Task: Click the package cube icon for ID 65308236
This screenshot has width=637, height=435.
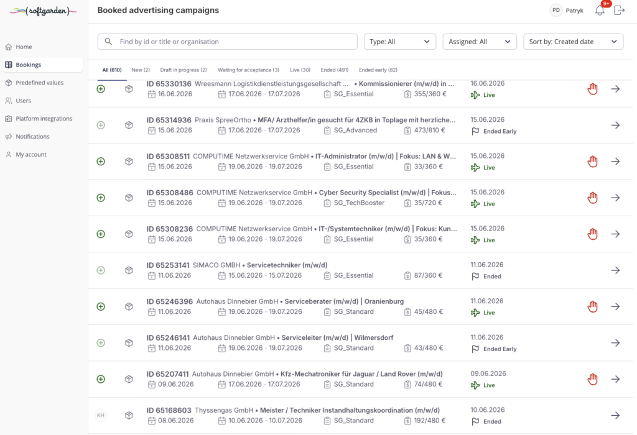Action: click(x=129, y=234)
